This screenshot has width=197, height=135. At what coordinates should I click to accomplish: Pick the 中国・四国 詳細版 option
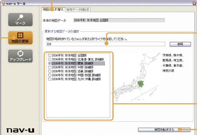[x=50, y=75]
